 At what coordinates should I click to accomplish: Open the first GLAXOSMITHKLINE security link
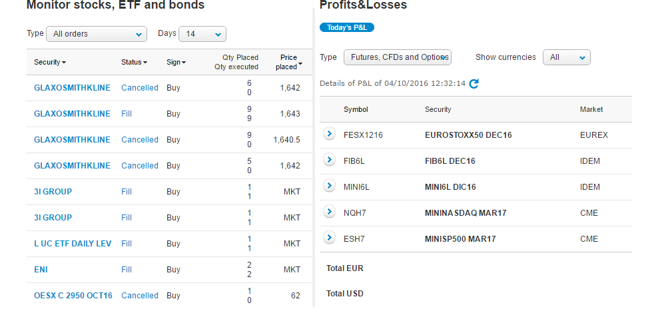pos(72,88)
